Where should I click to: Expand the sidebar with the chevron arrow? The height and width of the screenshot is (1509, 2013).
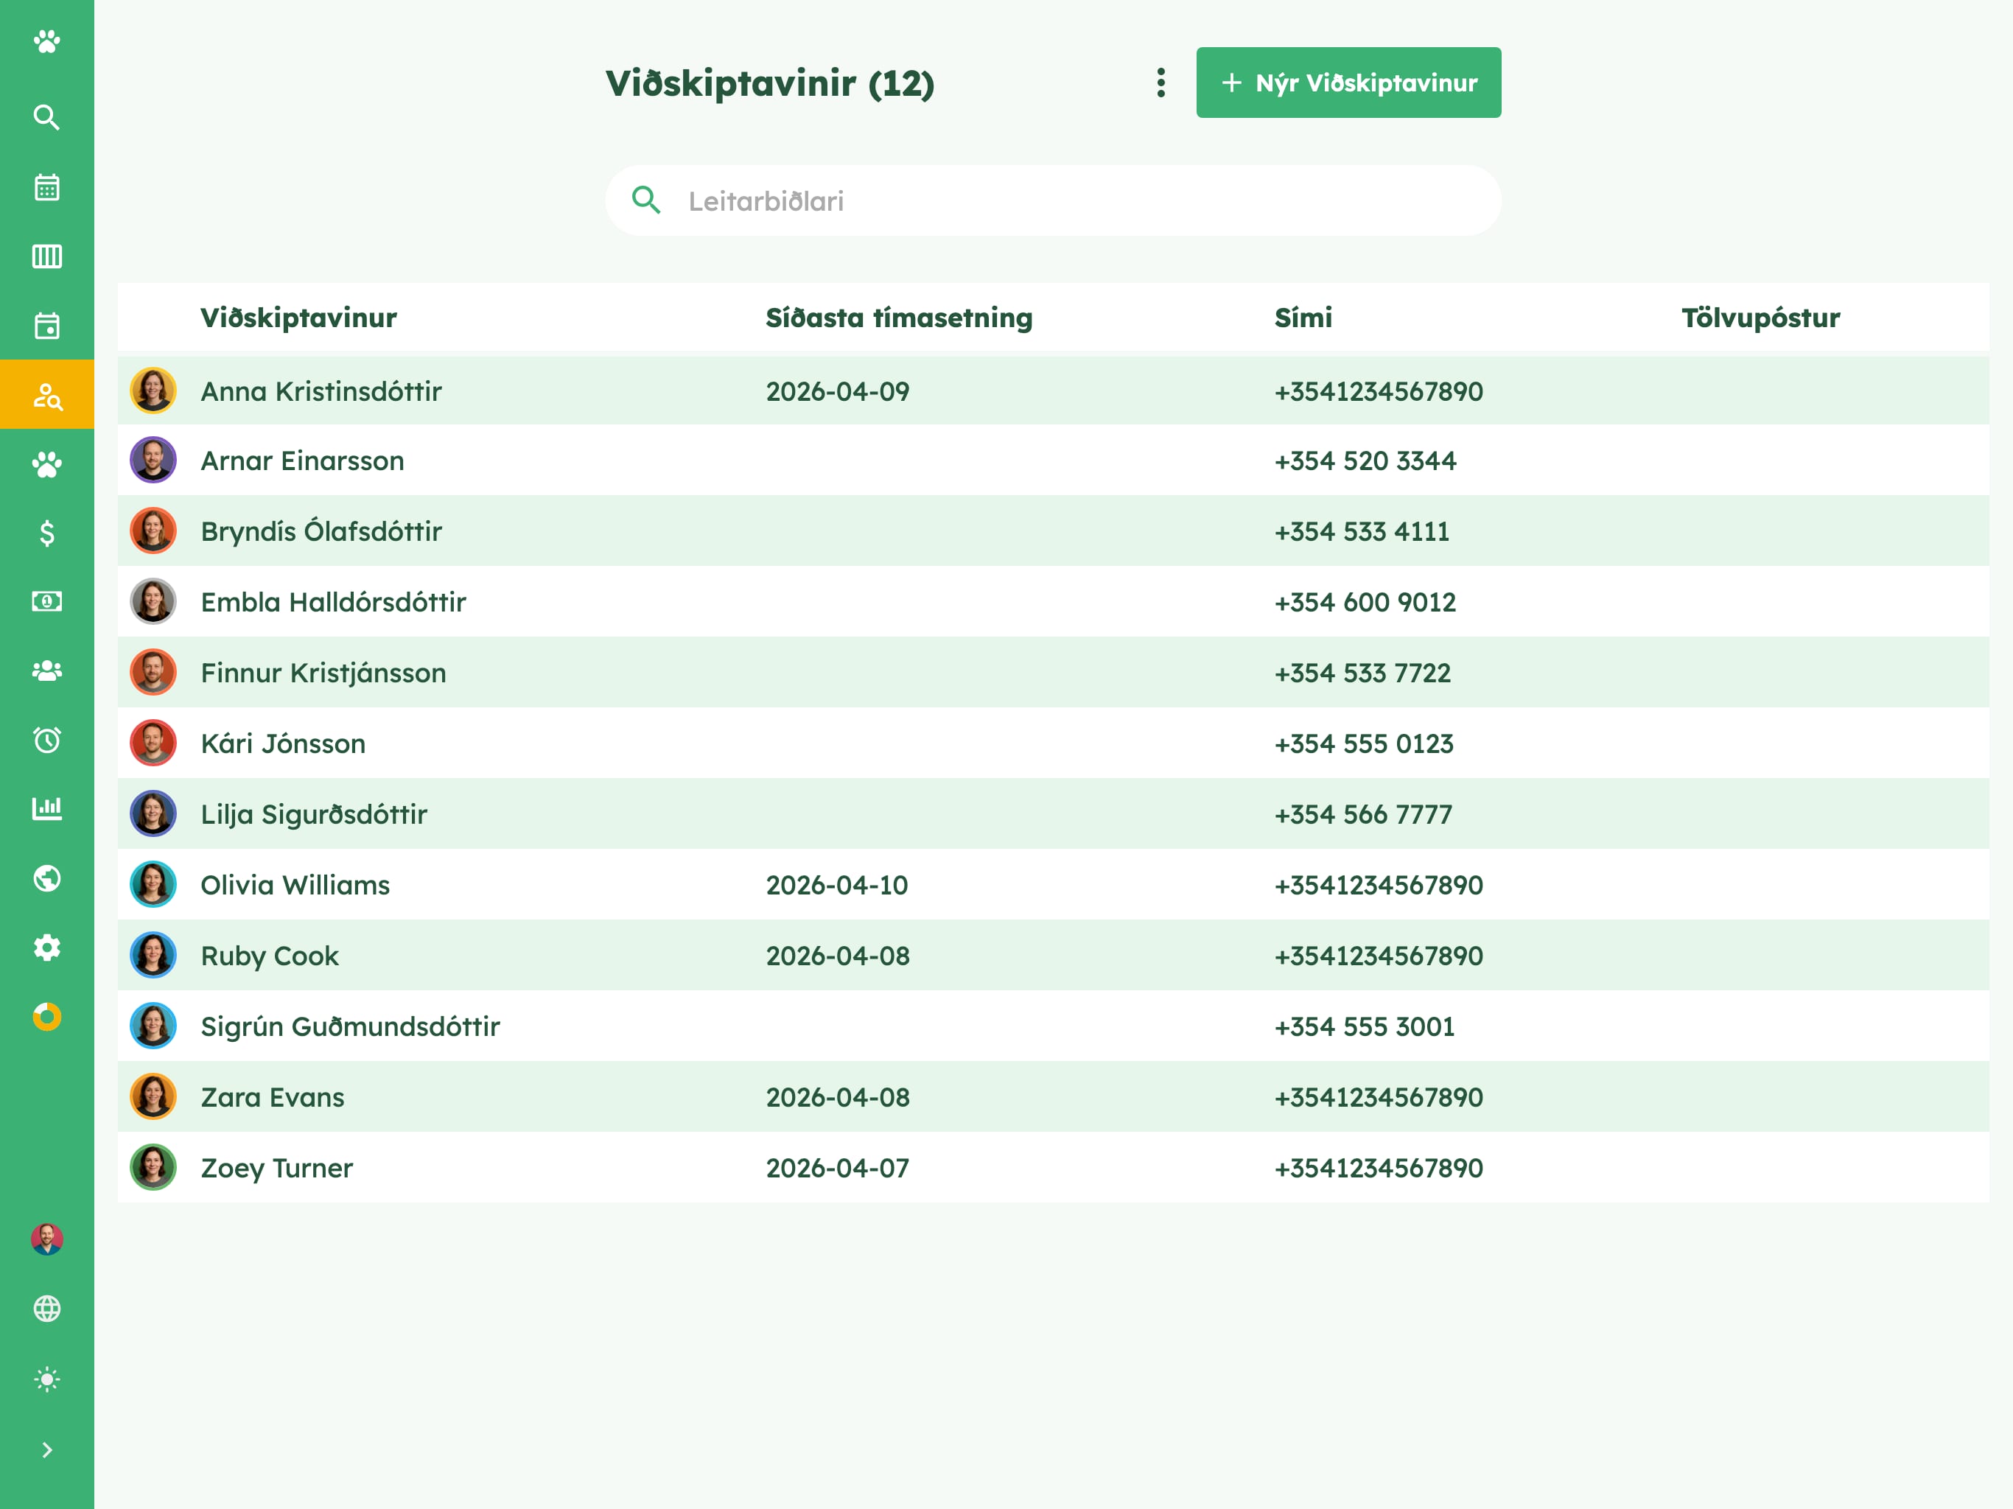pyautogui.click(x=46, y=1450)
